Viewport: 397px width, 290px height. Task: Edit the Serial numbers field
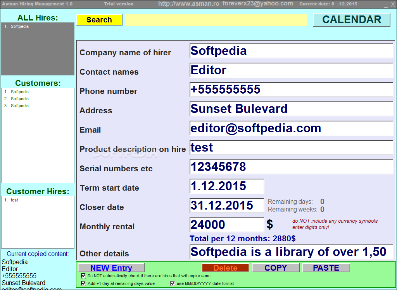click(x=291, y=167)
